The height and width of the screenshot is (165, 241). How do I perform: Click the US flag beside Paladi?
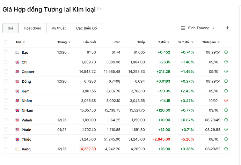point(17,120)
